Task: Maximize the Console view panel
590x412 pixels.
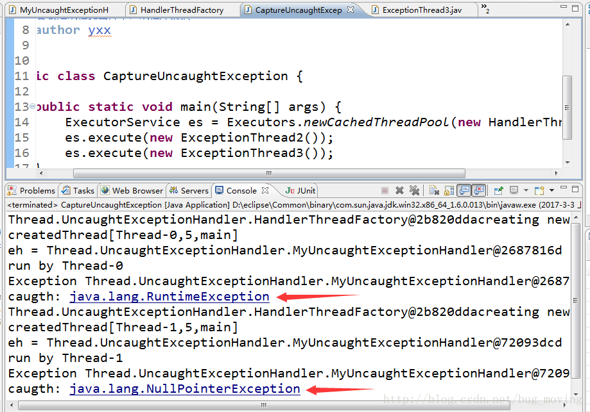Action: [575, 188]
